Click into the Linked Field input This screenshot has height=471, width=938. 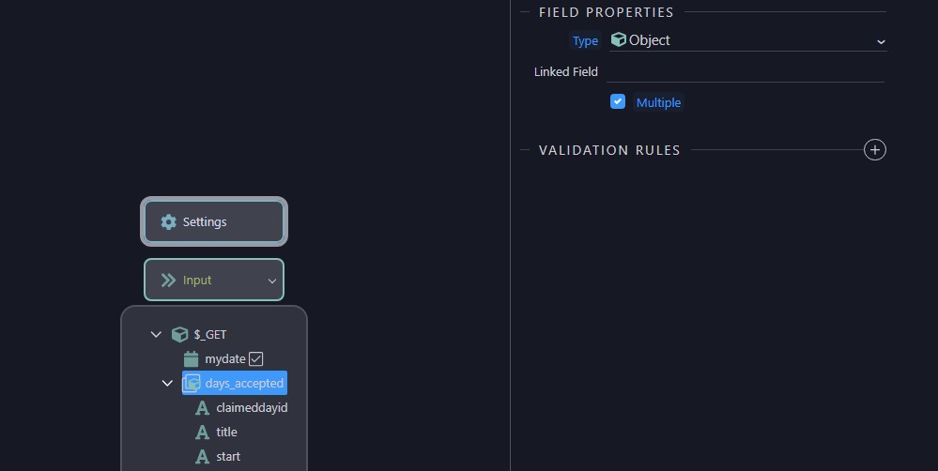[x=745, y=71]
